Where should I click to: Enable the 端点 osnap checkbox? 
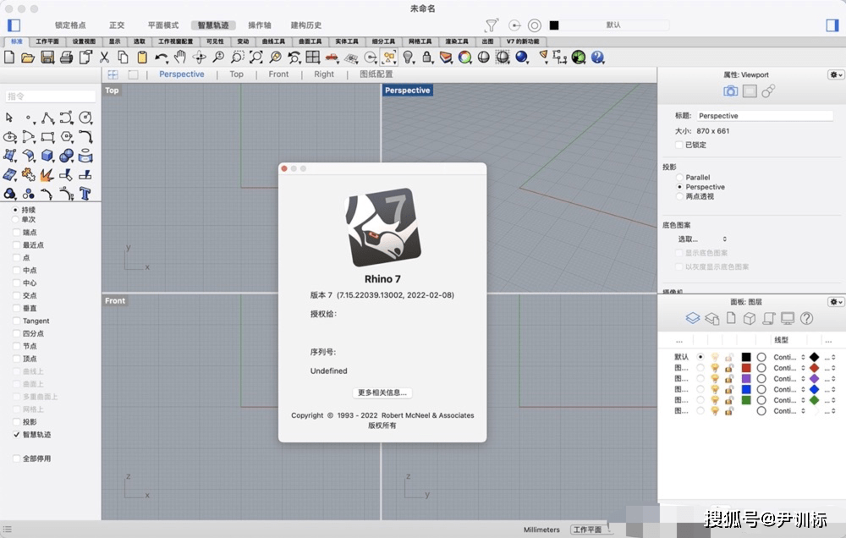click(16, 233)
